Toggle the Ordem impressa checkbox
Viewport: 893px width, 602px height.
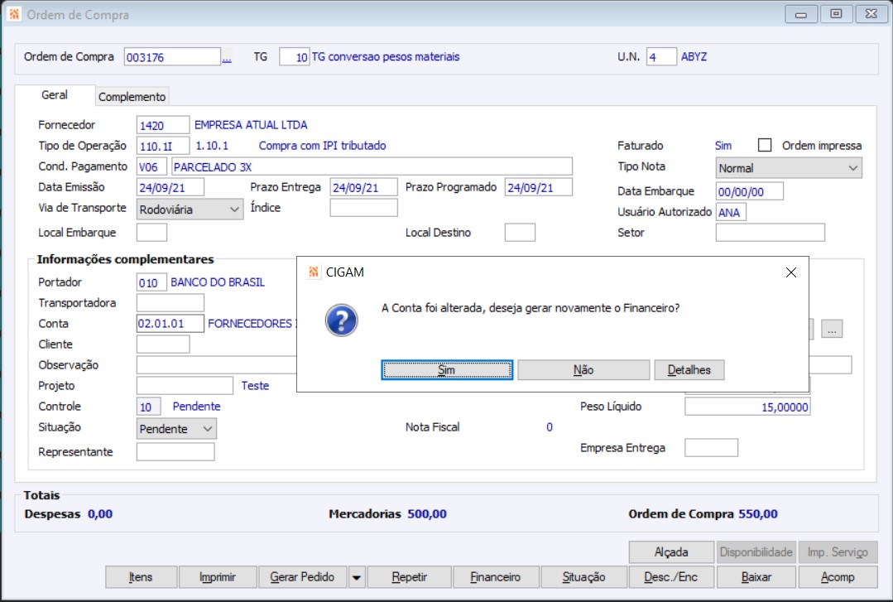pos(764,146)
